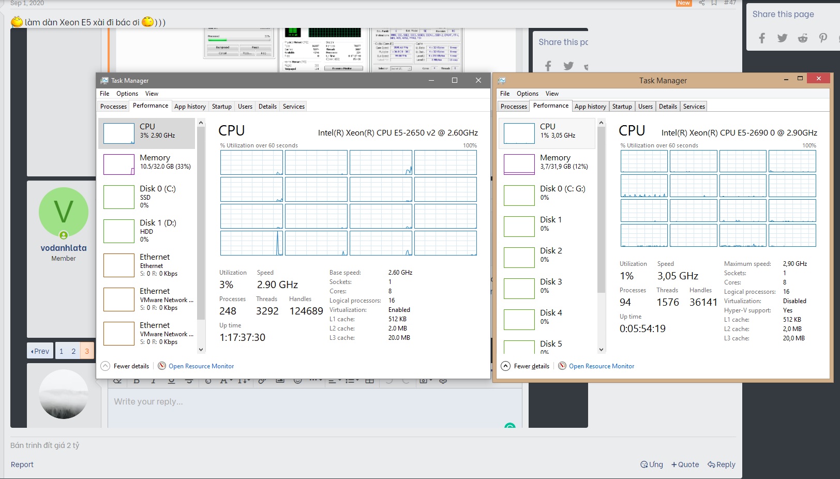Click the Fewer details chevron in the E5-2690 window
The width and height of the screenshot is (840, 479).
click(506, 366)
